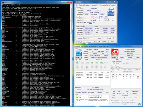Click the Intel Pentium 4 logo in HWiNFO

coord(79,53)
